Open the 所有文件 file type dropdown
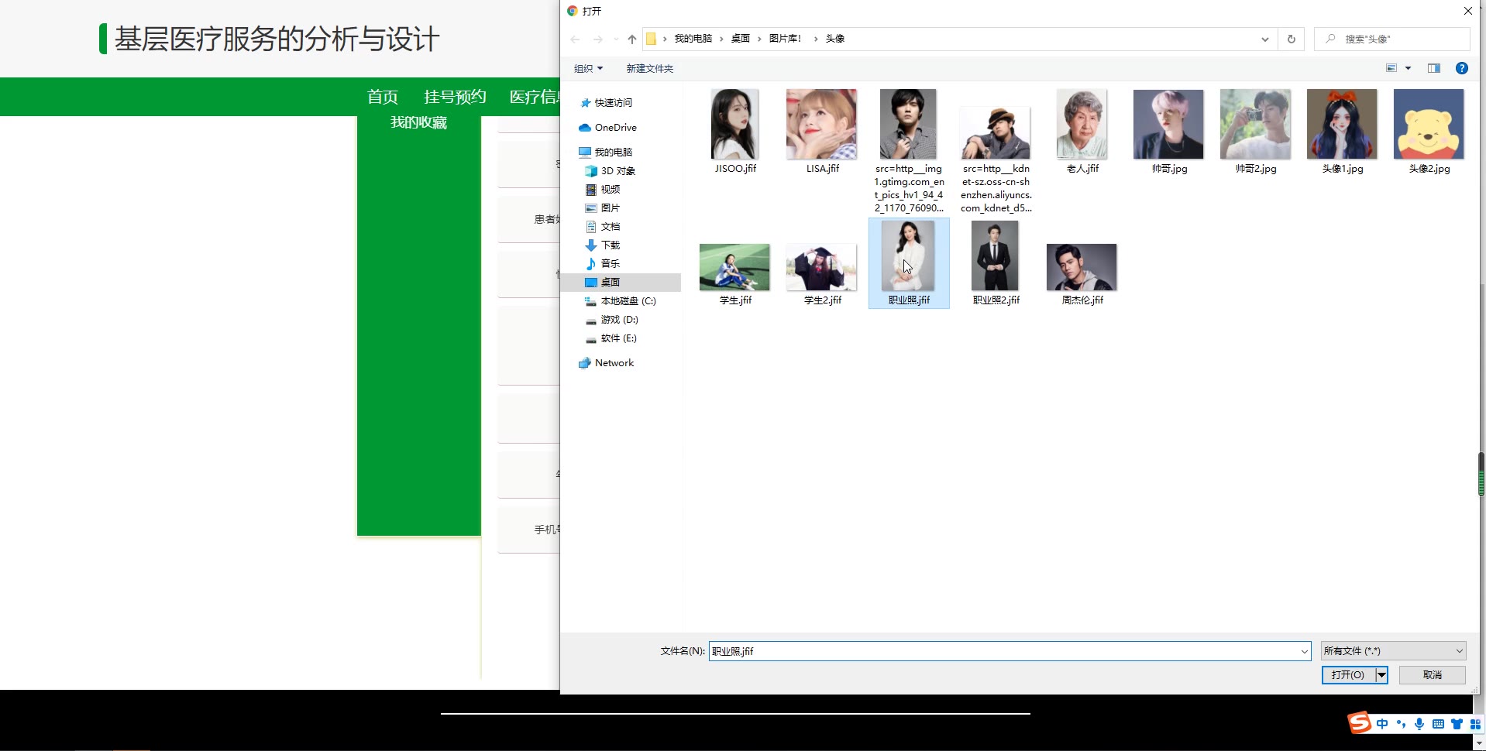Image resolution: width=1486 pixels, height=751 pixels. pyautogui.click(x=1393, y=651)
